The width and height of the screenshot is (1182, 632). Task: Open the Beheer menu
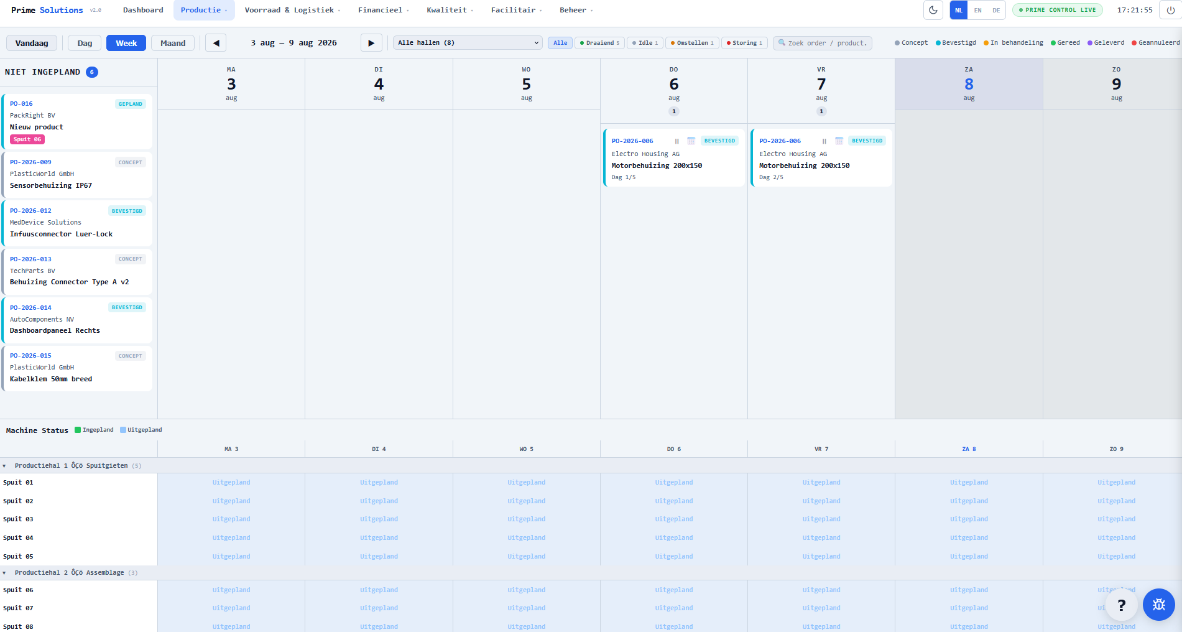pos(576,10)
